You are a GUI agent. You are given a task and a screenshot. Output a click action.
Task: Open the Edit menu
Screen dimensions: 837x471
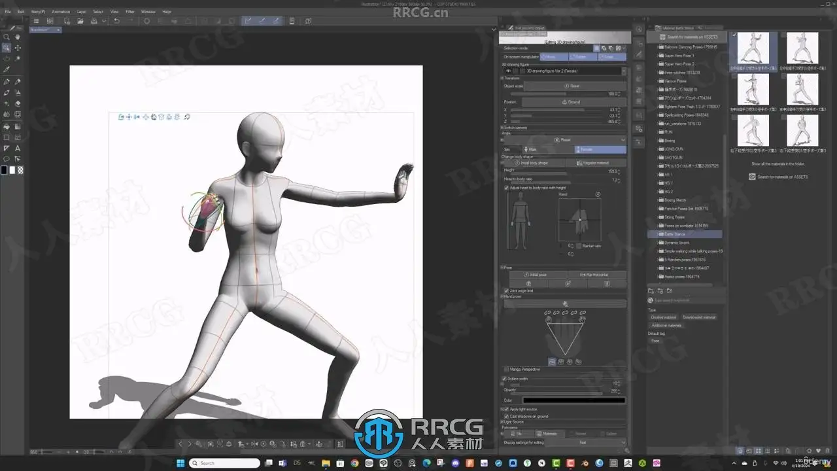[x=21, y=12]
